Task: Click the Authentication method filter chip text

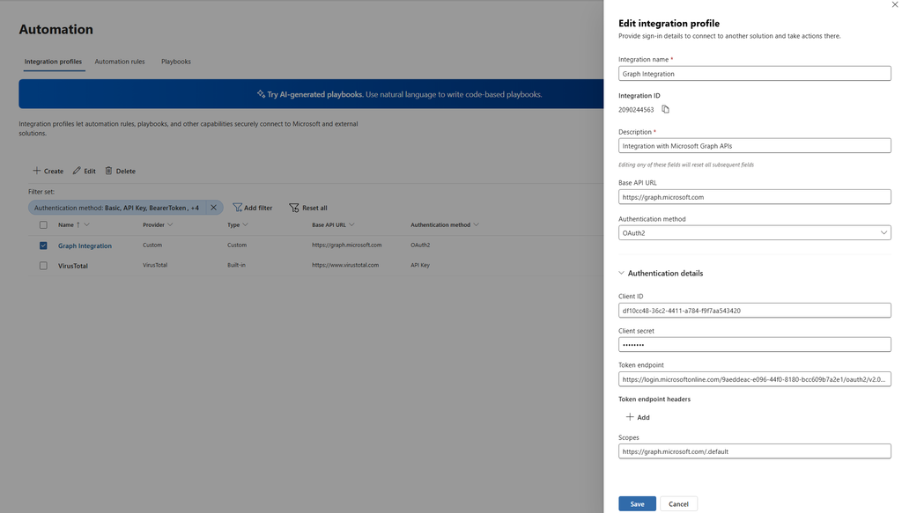Action: click(116, 208)
